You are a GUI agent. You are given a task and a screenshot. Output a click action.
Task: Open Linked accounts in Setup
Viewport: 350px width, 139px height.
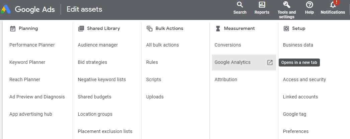coord(300,97)
